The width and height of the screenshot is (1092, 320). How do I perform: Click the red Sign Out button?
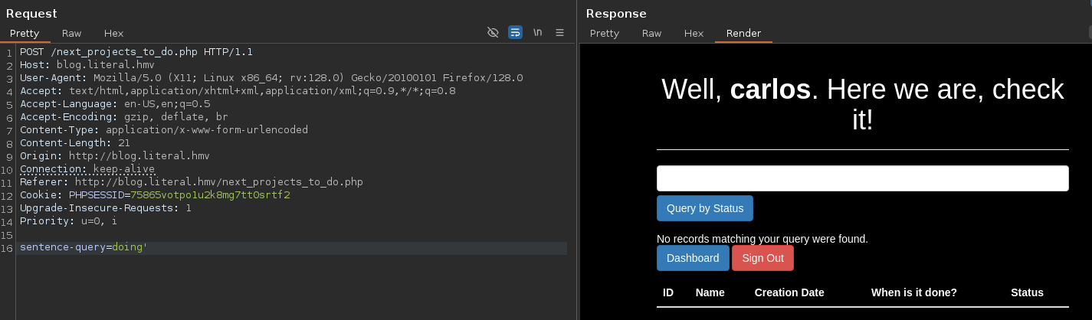point(762,258)
